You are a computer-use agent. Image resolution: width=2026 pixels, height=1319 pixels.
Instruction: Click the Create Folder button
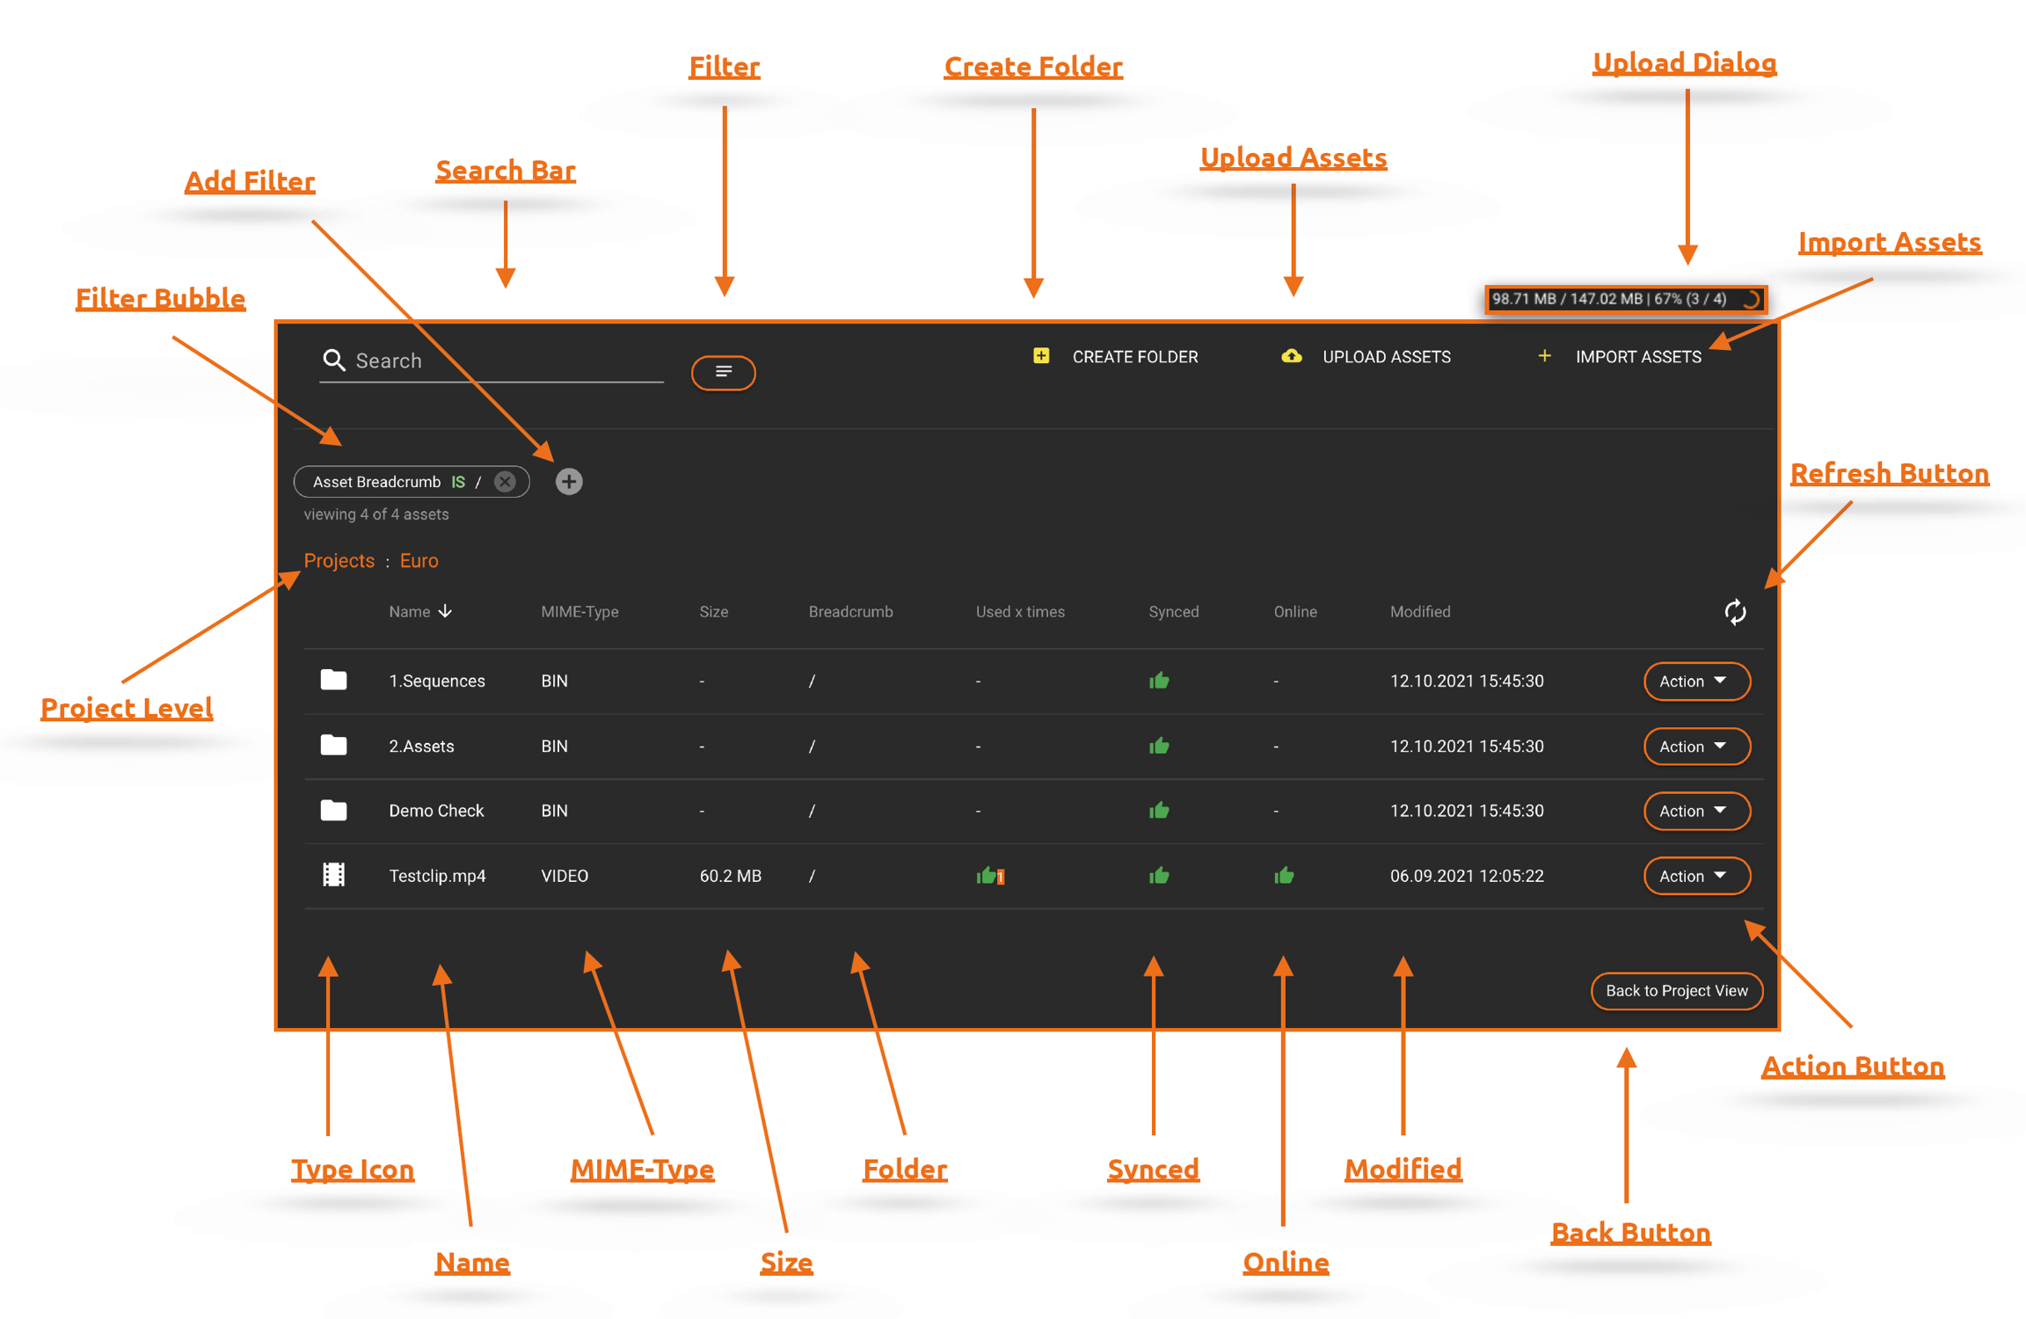1115,357
